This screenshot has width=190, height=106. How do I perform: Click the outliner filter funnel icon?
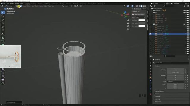(x=185, y=6)
